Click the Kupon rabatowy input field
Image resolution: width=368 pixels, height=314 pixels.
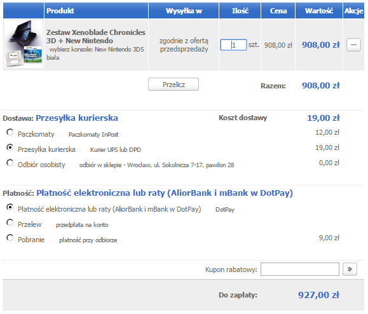pos(300,269)
